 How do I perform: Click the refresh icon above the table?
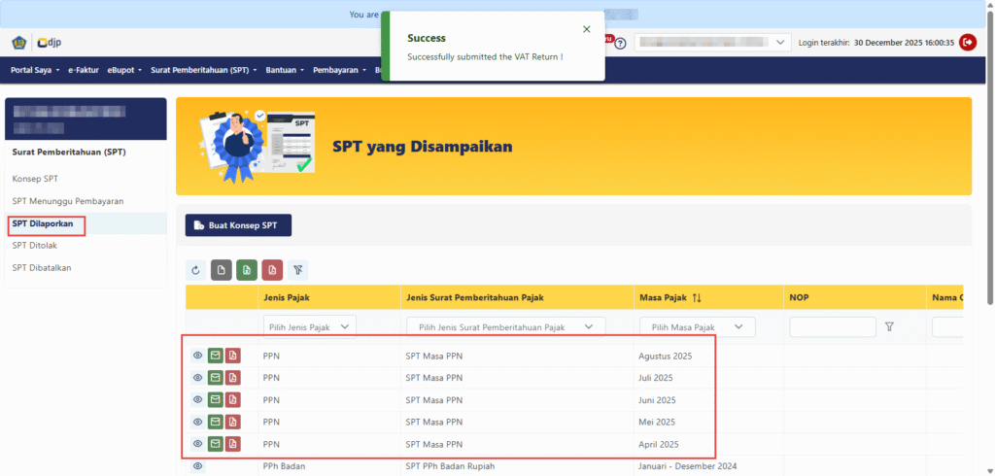196,270
